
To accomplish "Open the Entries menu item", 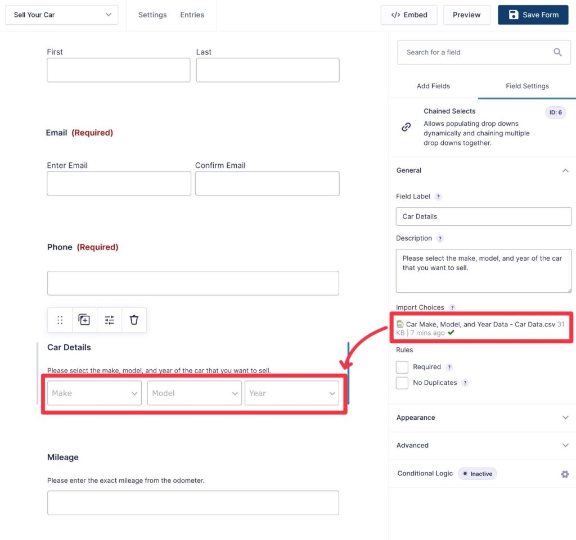I will [x=192, y=15].
